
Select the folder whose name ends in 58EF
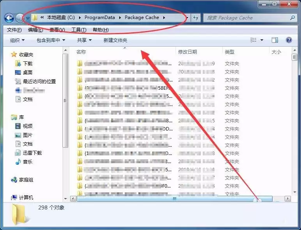point(124,88)
